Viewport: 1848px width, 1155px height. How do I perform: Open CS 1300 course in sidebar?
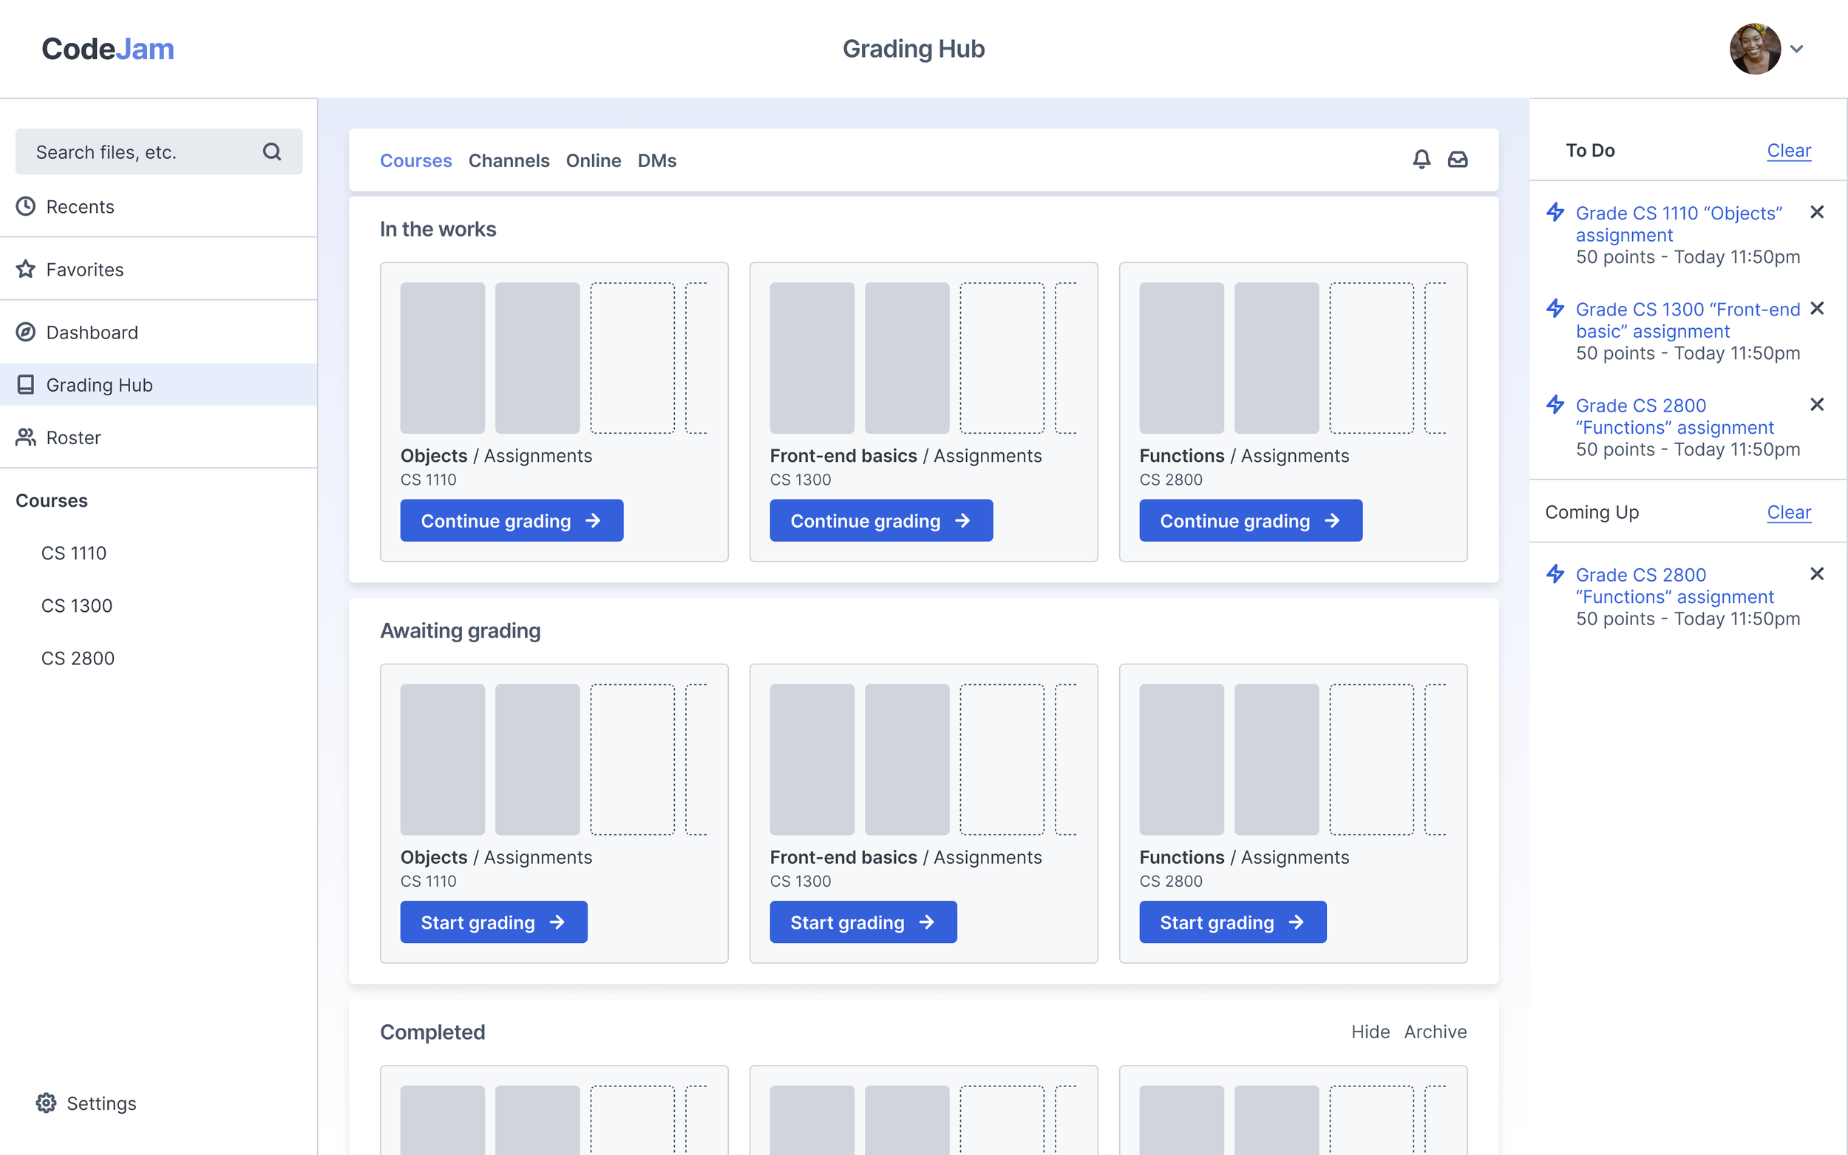tap(77, 606)
